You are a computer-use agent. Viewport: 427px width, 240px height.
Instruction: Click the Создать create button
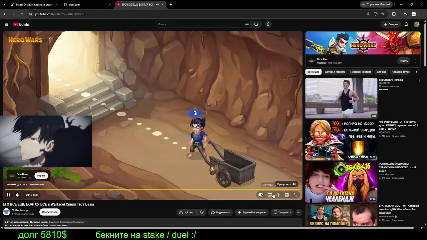[x=391, y=24]
